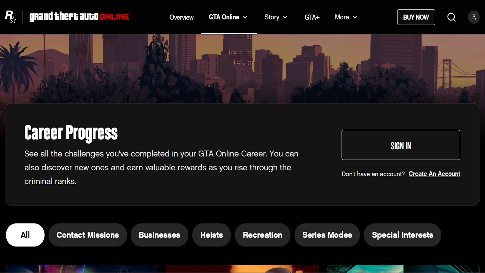
Task: Click the SIGN IN button
Action: [401, 145]
